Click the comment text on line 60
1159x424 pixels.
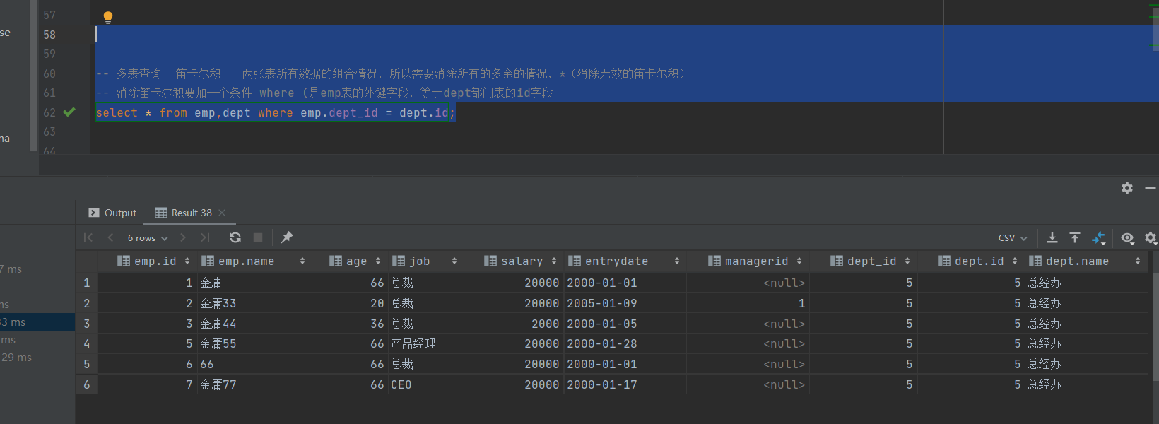390,73
